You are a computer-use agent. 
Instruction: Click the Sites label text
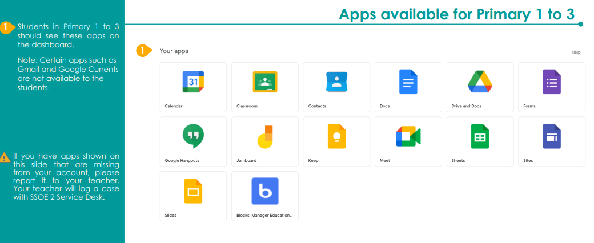coord(528,160)
